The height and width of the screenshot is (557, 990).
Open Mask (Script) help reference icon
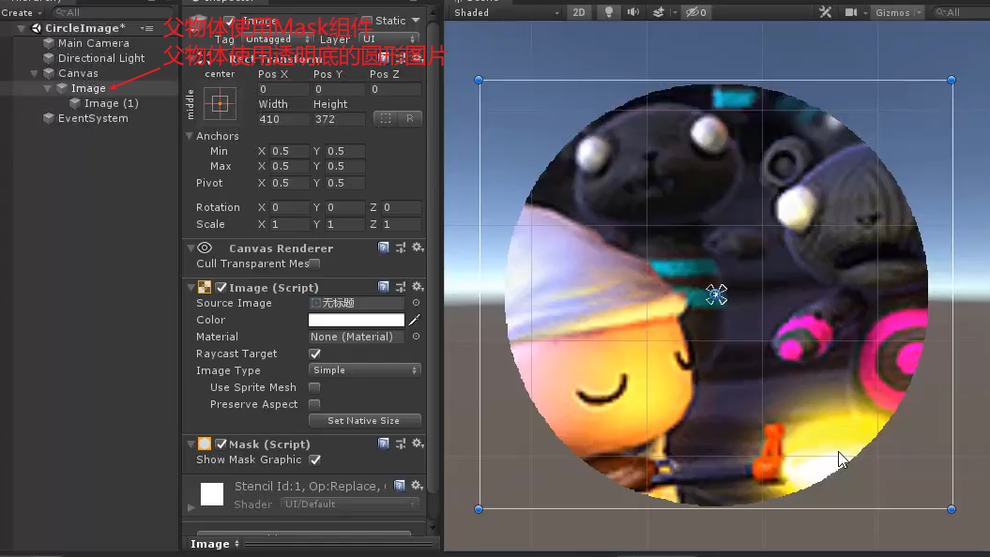click(x=383, y=444)
